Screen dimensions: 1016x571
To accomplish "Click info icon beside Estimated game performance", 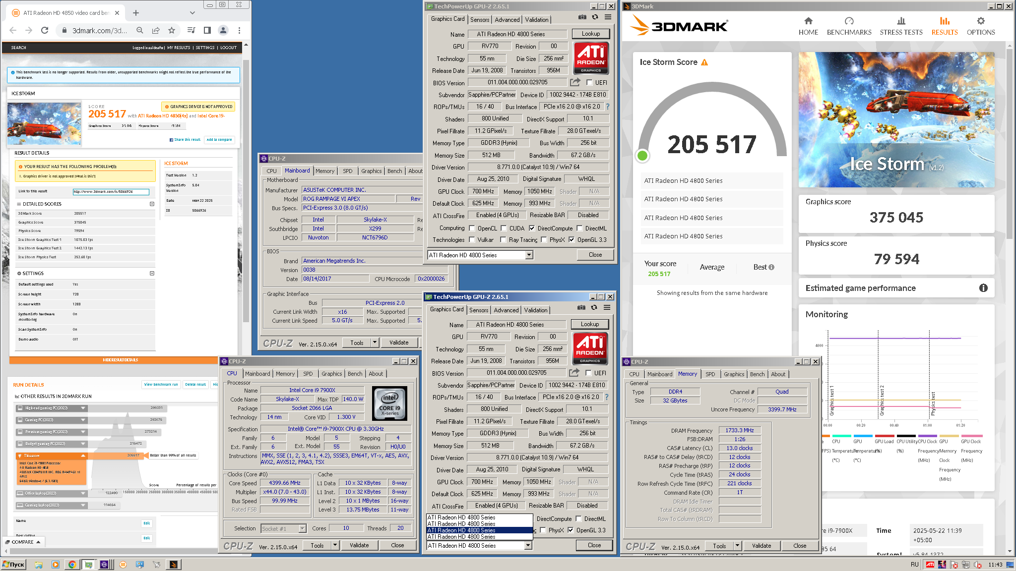I will click(983, 288).
